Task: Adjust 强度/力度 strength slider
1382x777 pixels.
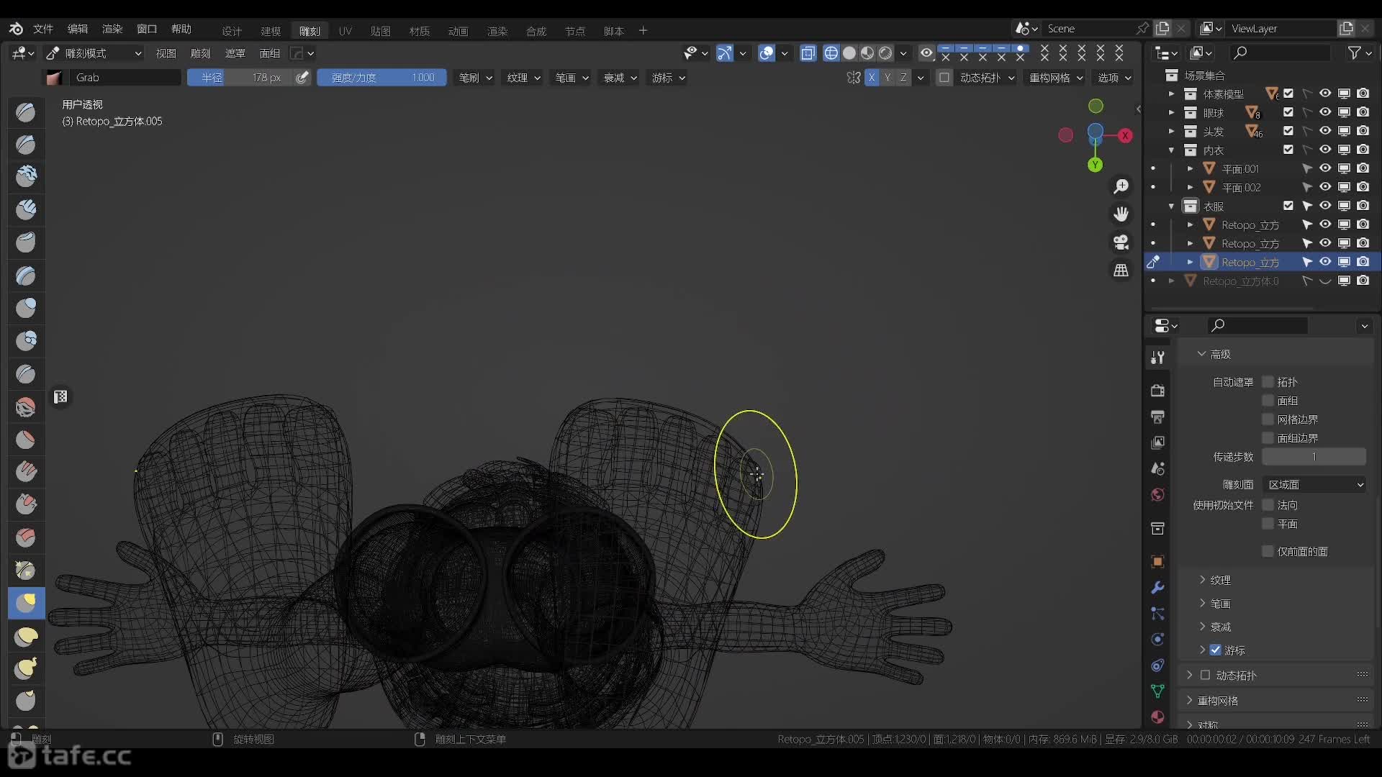Action: (x=381, y=78)
